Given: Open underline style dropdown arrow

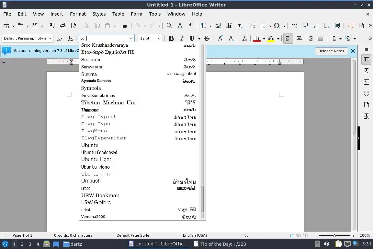Looking at the screenshot, I should coord(199,39).
